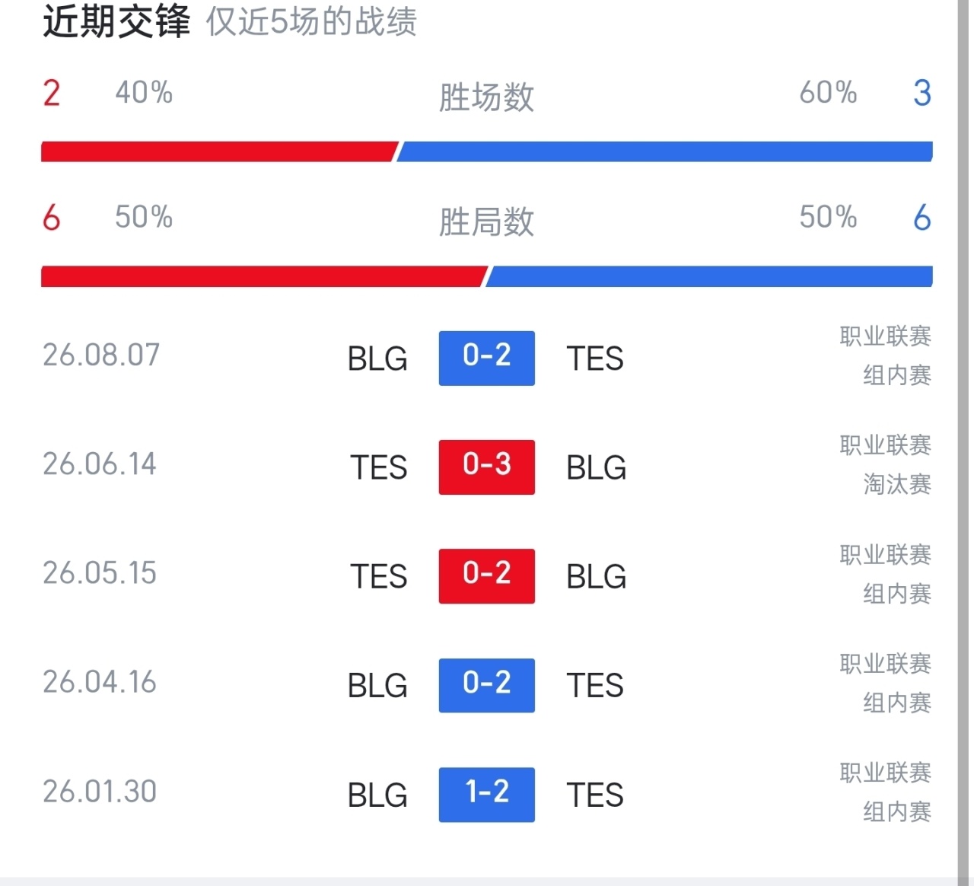The image size is (974, 886).
Task: Click the right-side vertical scrollbar
Action: (x=963, y=441)
